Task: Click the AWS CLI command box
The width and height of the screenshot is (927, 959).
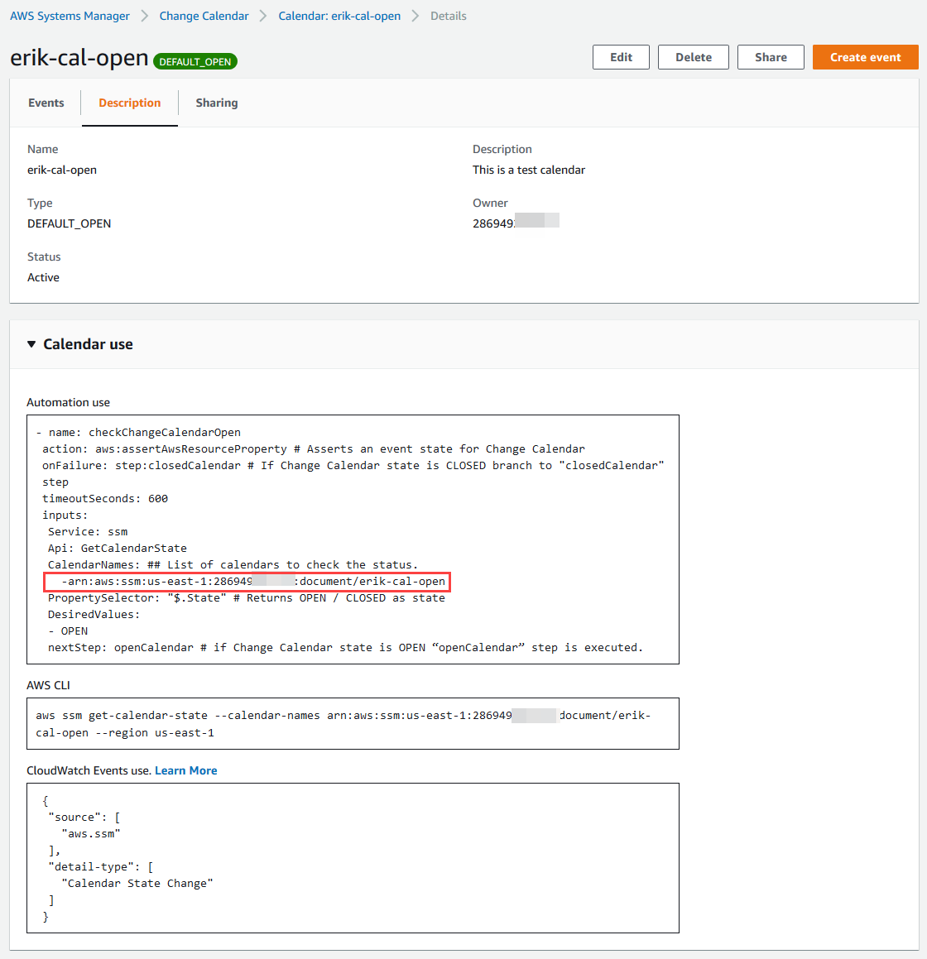Action: pyautogui.click(x=353, y=723)
